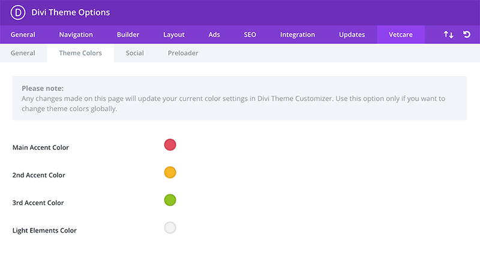Click the Divi Theme Options title
This screenshot has height=253, width=480.
click(x=71, y=13)
